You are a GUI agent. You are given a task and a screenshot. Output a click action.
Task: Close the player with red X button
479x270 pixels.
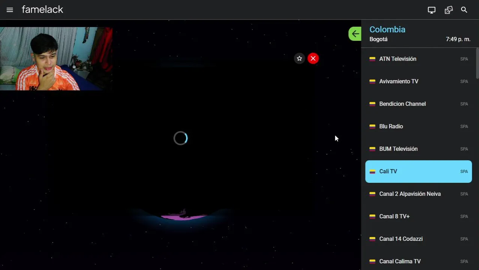[313, 58]
